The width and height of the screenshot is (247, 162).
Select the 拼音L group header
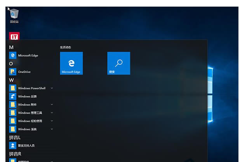tap(15, 138)
